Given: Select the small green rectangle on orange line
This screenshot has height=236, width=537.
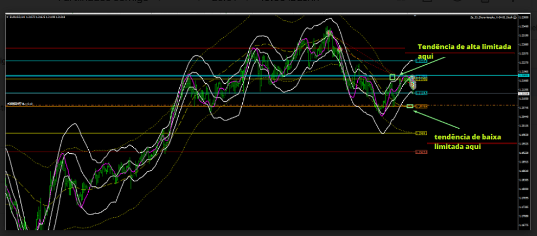Looking at the screenshot, I should 410,106.
